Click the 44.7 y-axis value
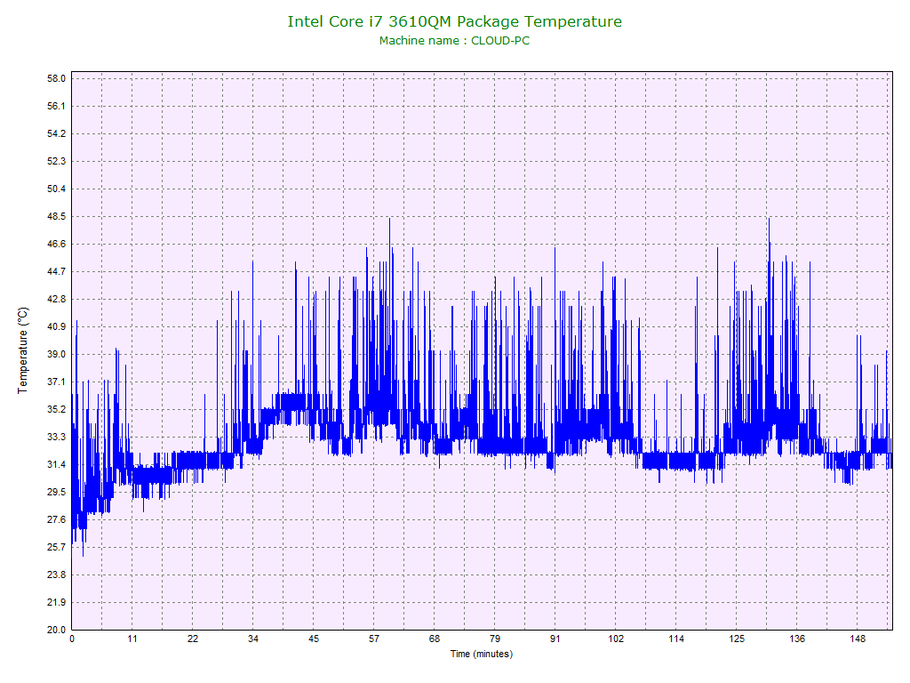 click(56, 272)
